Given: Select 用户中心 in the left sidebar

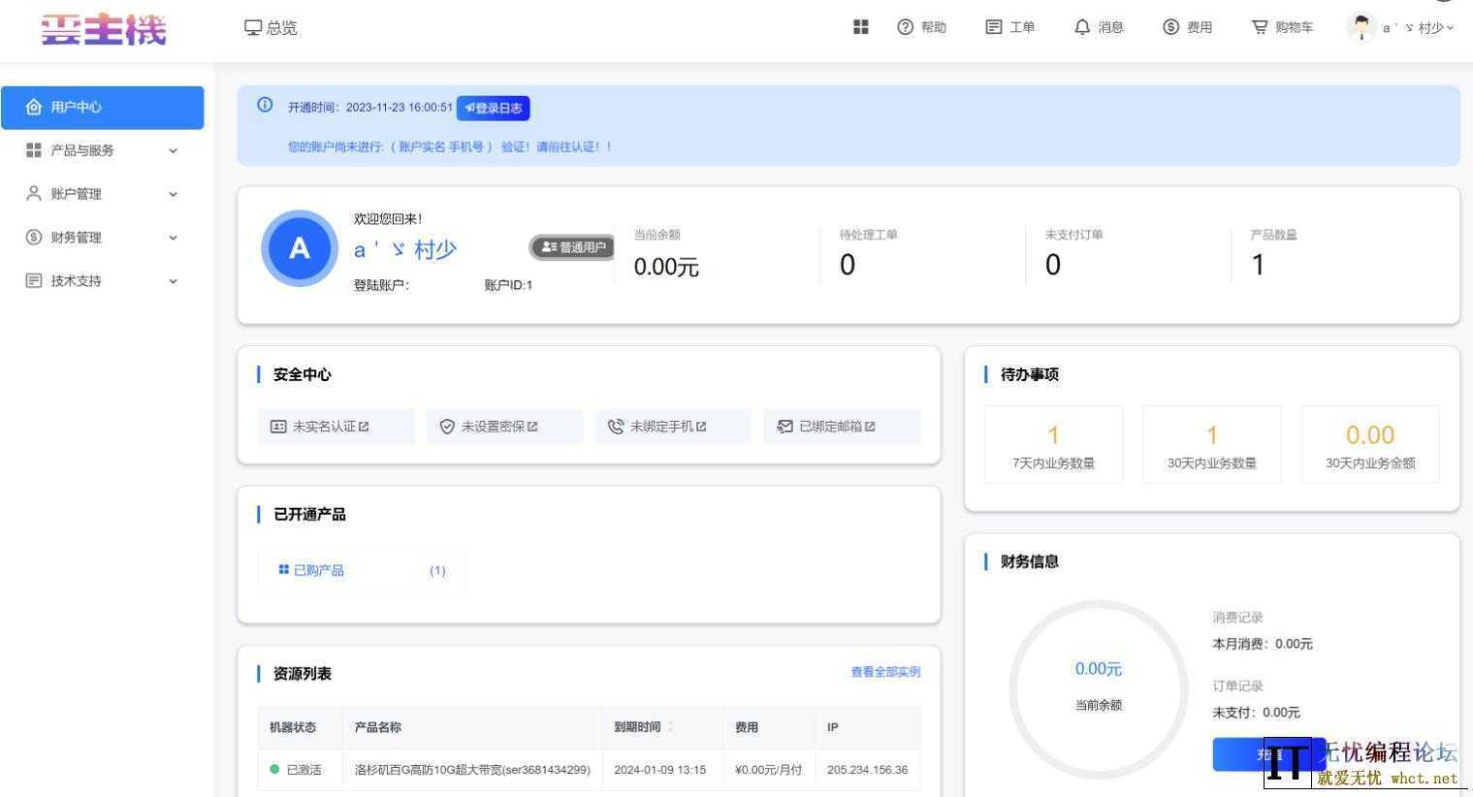Looking at the screenshot, I should 102,107.
